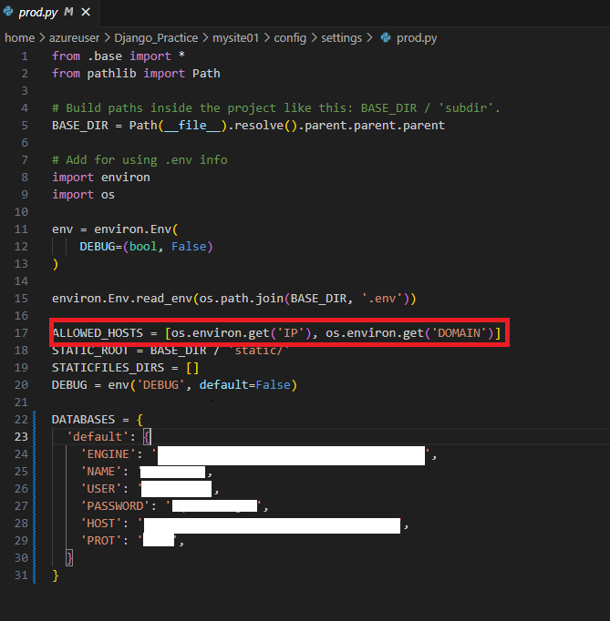The width and height of the screenshot is (610, 621).
Task: Click the 'NAME' key
Action: [x=100, y=472]
